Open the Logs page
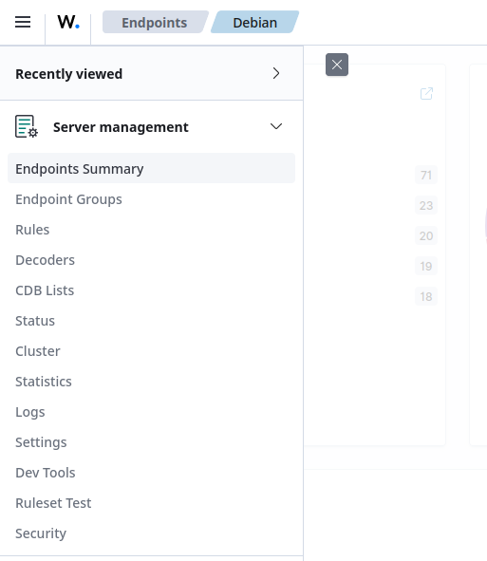 point(30,412)
